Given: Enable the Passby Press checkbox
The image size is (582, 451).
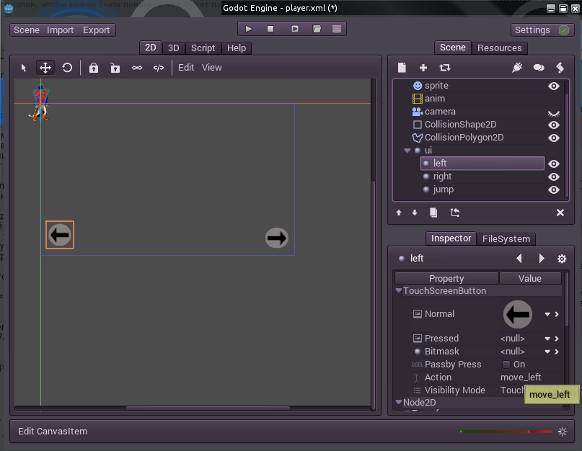Looking at the screenshot, I should tap(506, 365).
